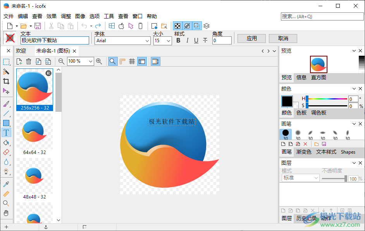Open the 工具 menu
This screenshot has width=365, height=231.
pyautogui.click(x=109, y=16)
